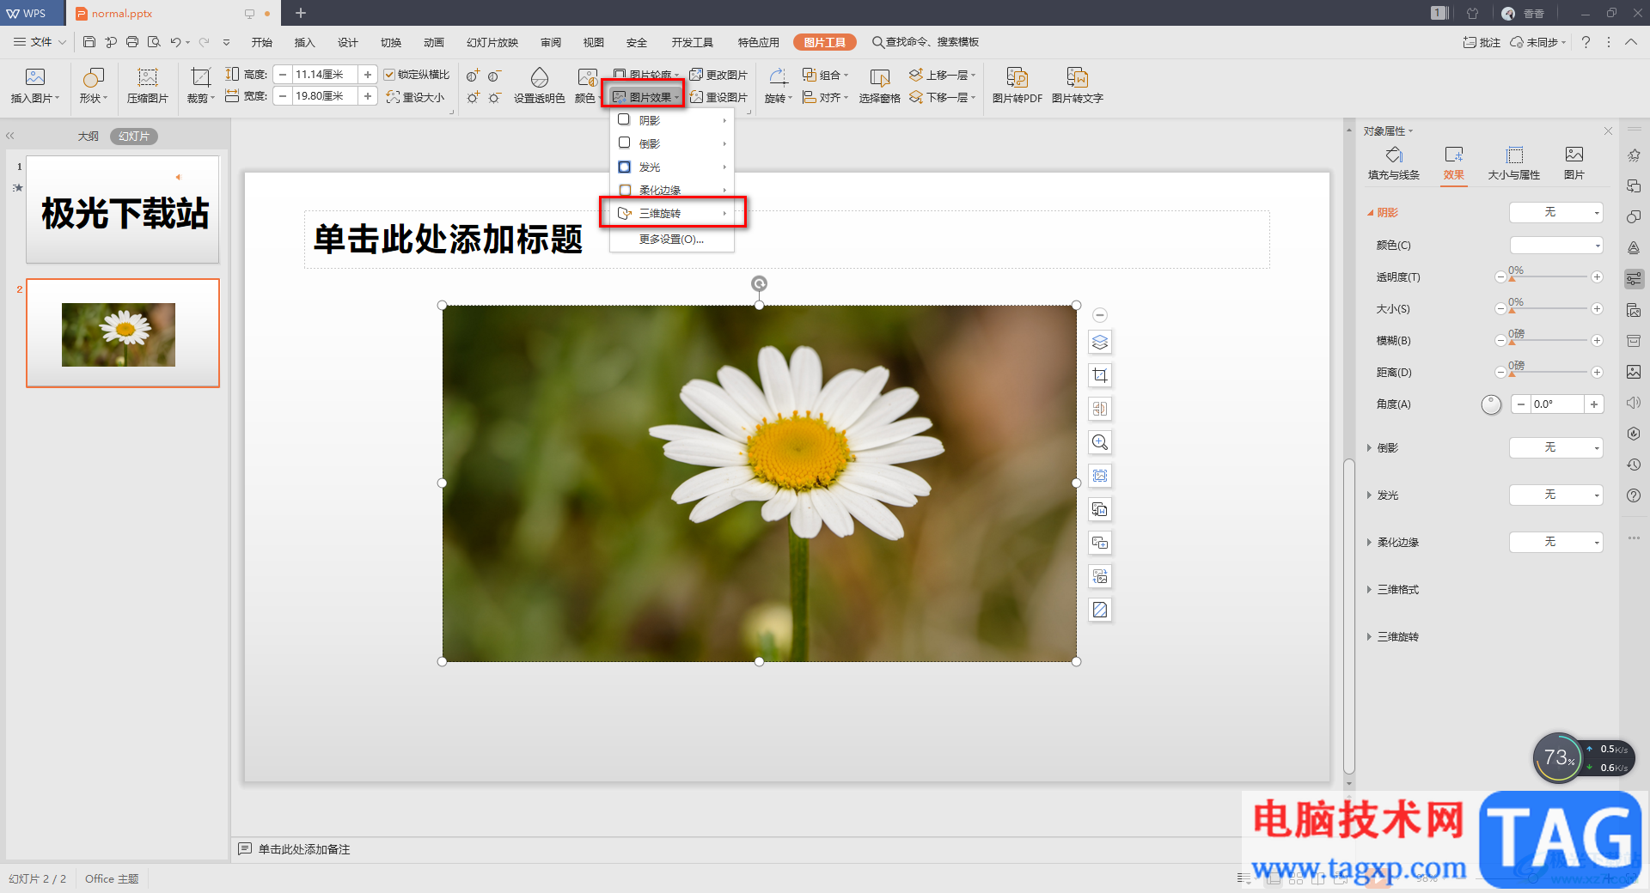Click the Print icon in quick access bar
Image resolution: width=1650 pixels, height=893 pixels.
point(132,41)
